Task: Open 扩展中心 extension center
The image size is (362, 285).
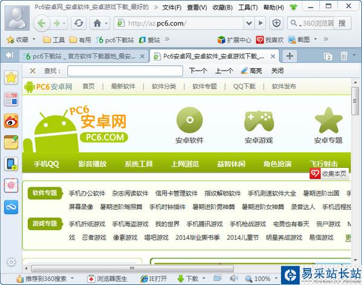Action: point(234,40)
